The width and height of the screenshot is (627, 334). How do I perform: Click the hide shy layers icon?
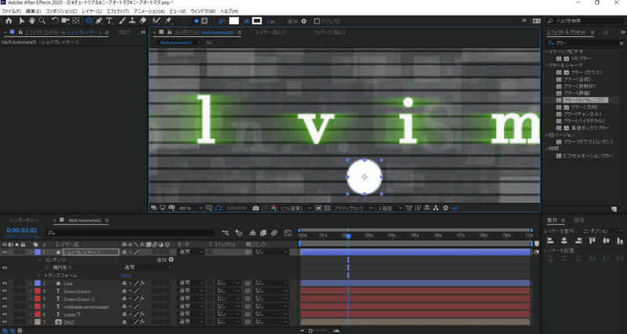pyautogui.click(x=252, y=233)
